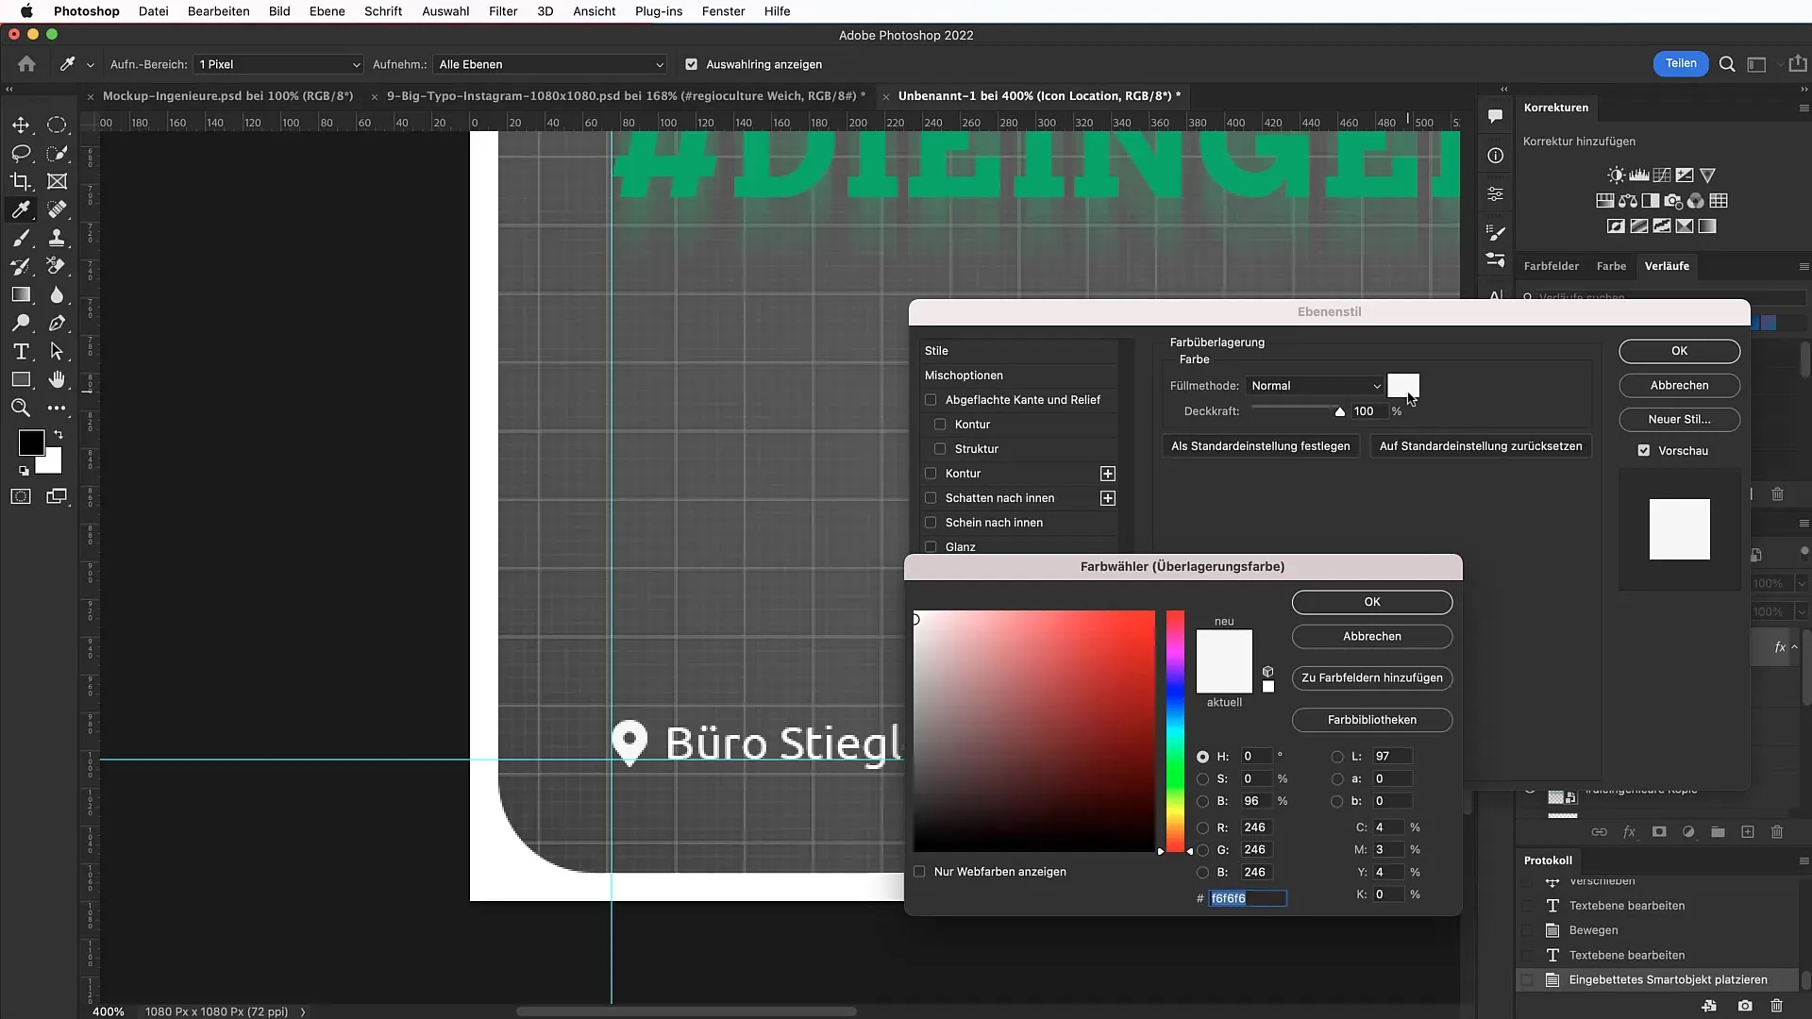Screen dimensions: 1812x1019
Task: Add Kontur effect plus icon
Action: coord(1108,474)
